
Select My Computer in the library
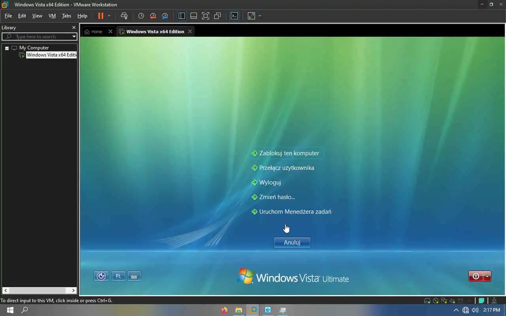[34, 48]
